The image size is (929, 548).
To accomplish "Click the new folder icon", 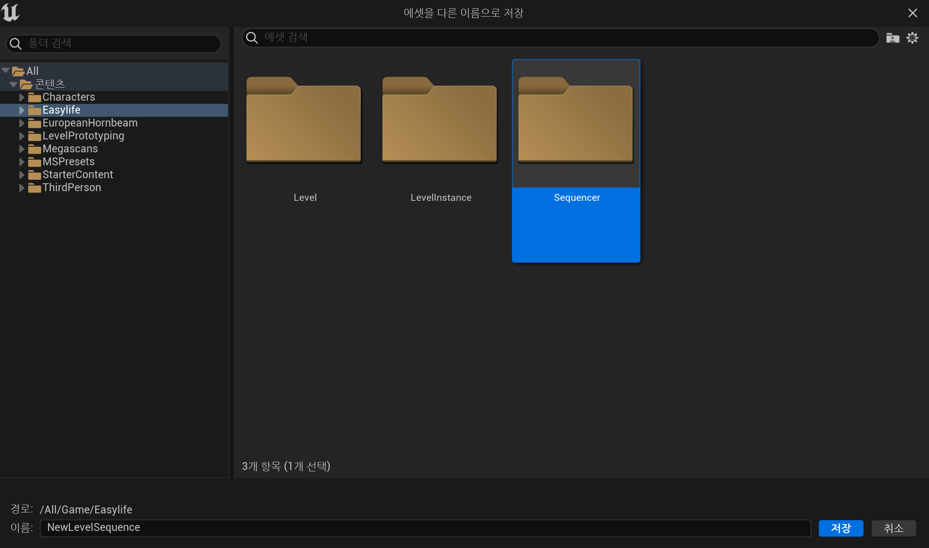I will point(892,38).
